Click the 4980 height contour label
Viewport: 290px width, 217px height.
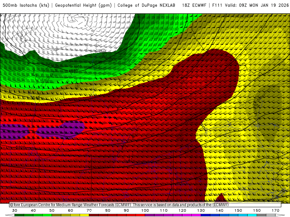coord(73,71)
